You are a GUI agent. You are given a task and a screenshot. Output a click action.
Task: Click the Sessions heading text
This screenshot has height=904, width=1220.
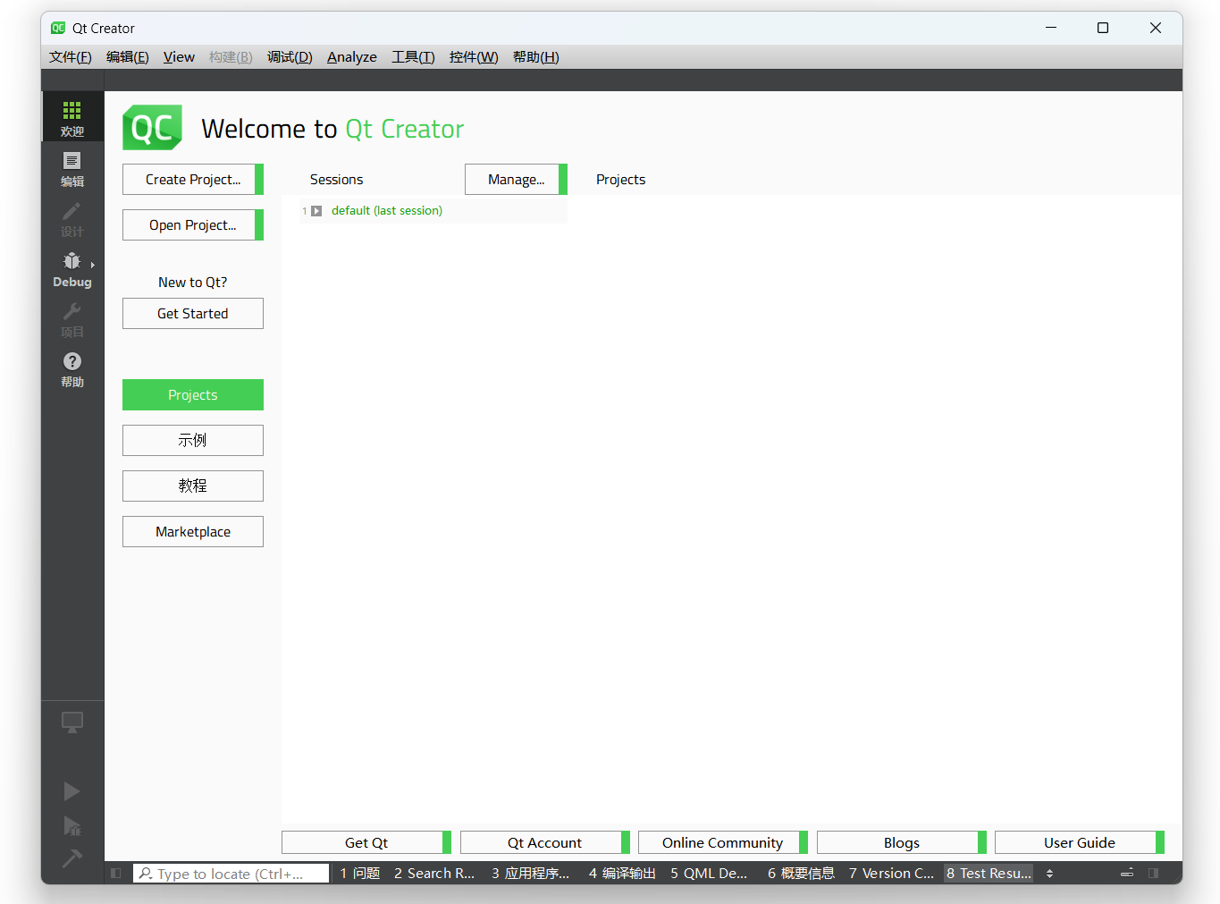coord(336,180)
